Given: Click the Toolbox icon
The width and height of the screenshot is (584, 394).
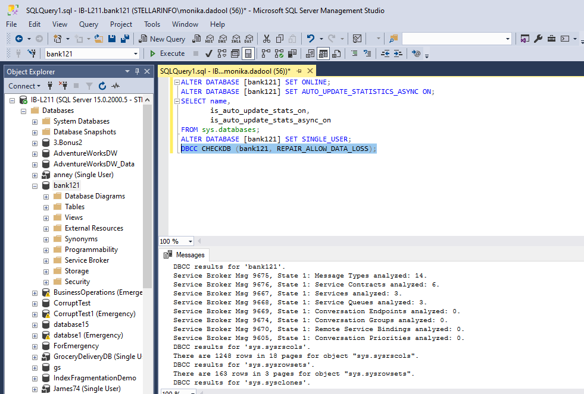Looking at the screenshot, I should 551,39.
